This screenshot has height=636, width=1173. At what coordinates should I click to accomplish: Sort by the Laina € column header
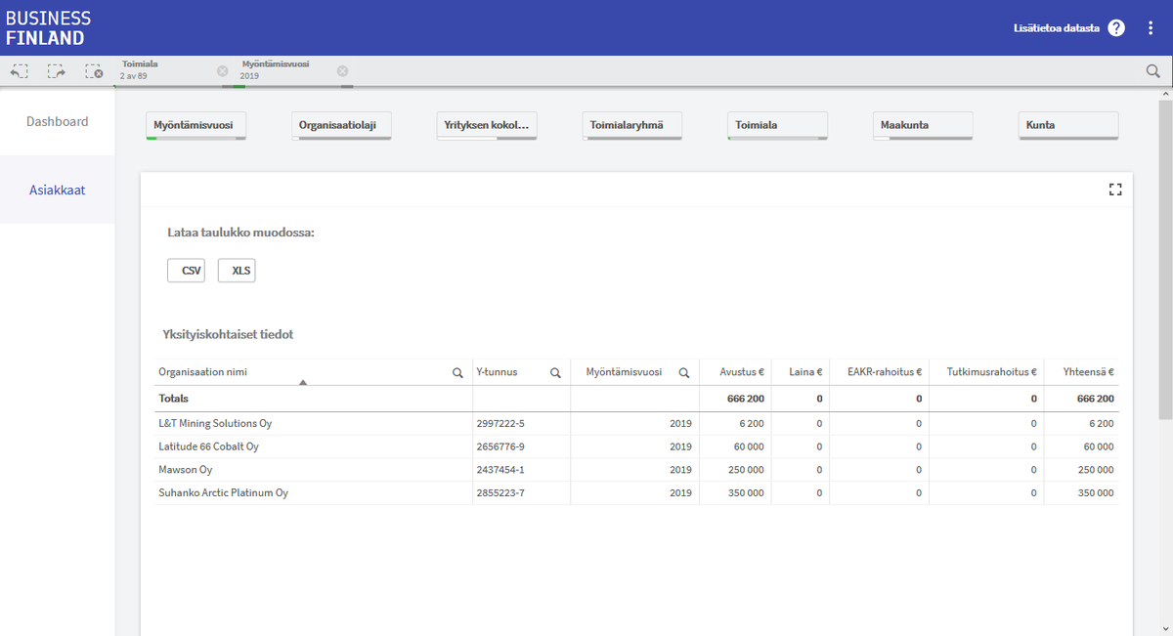[805, 372]
